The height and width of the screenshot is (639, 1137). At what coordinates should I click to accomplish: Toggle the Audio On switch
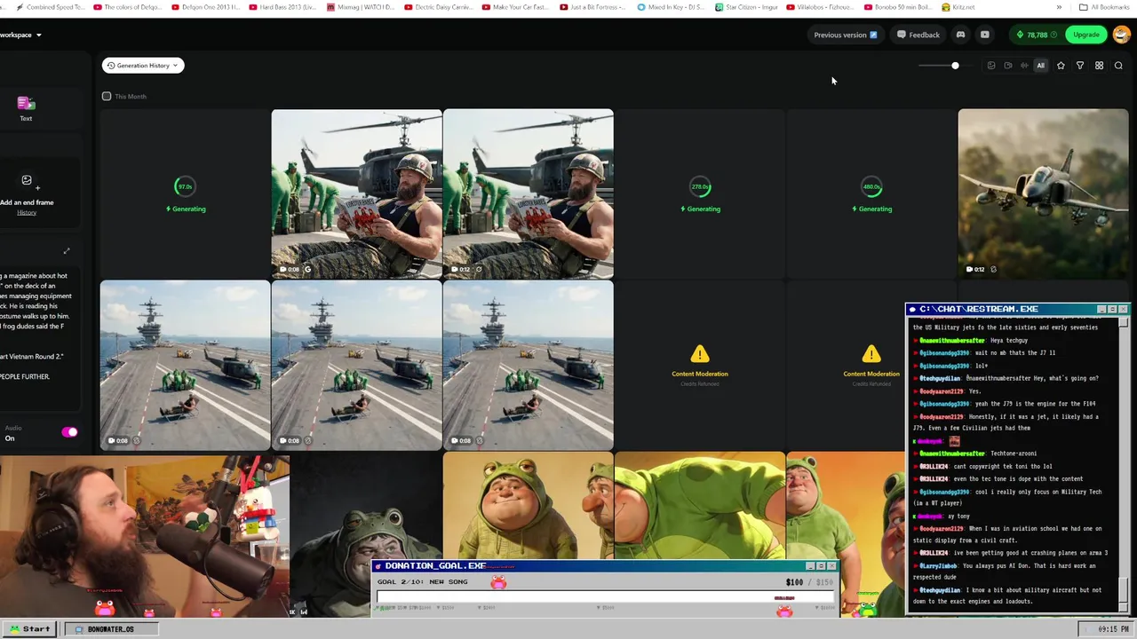(x=69, y=432)
